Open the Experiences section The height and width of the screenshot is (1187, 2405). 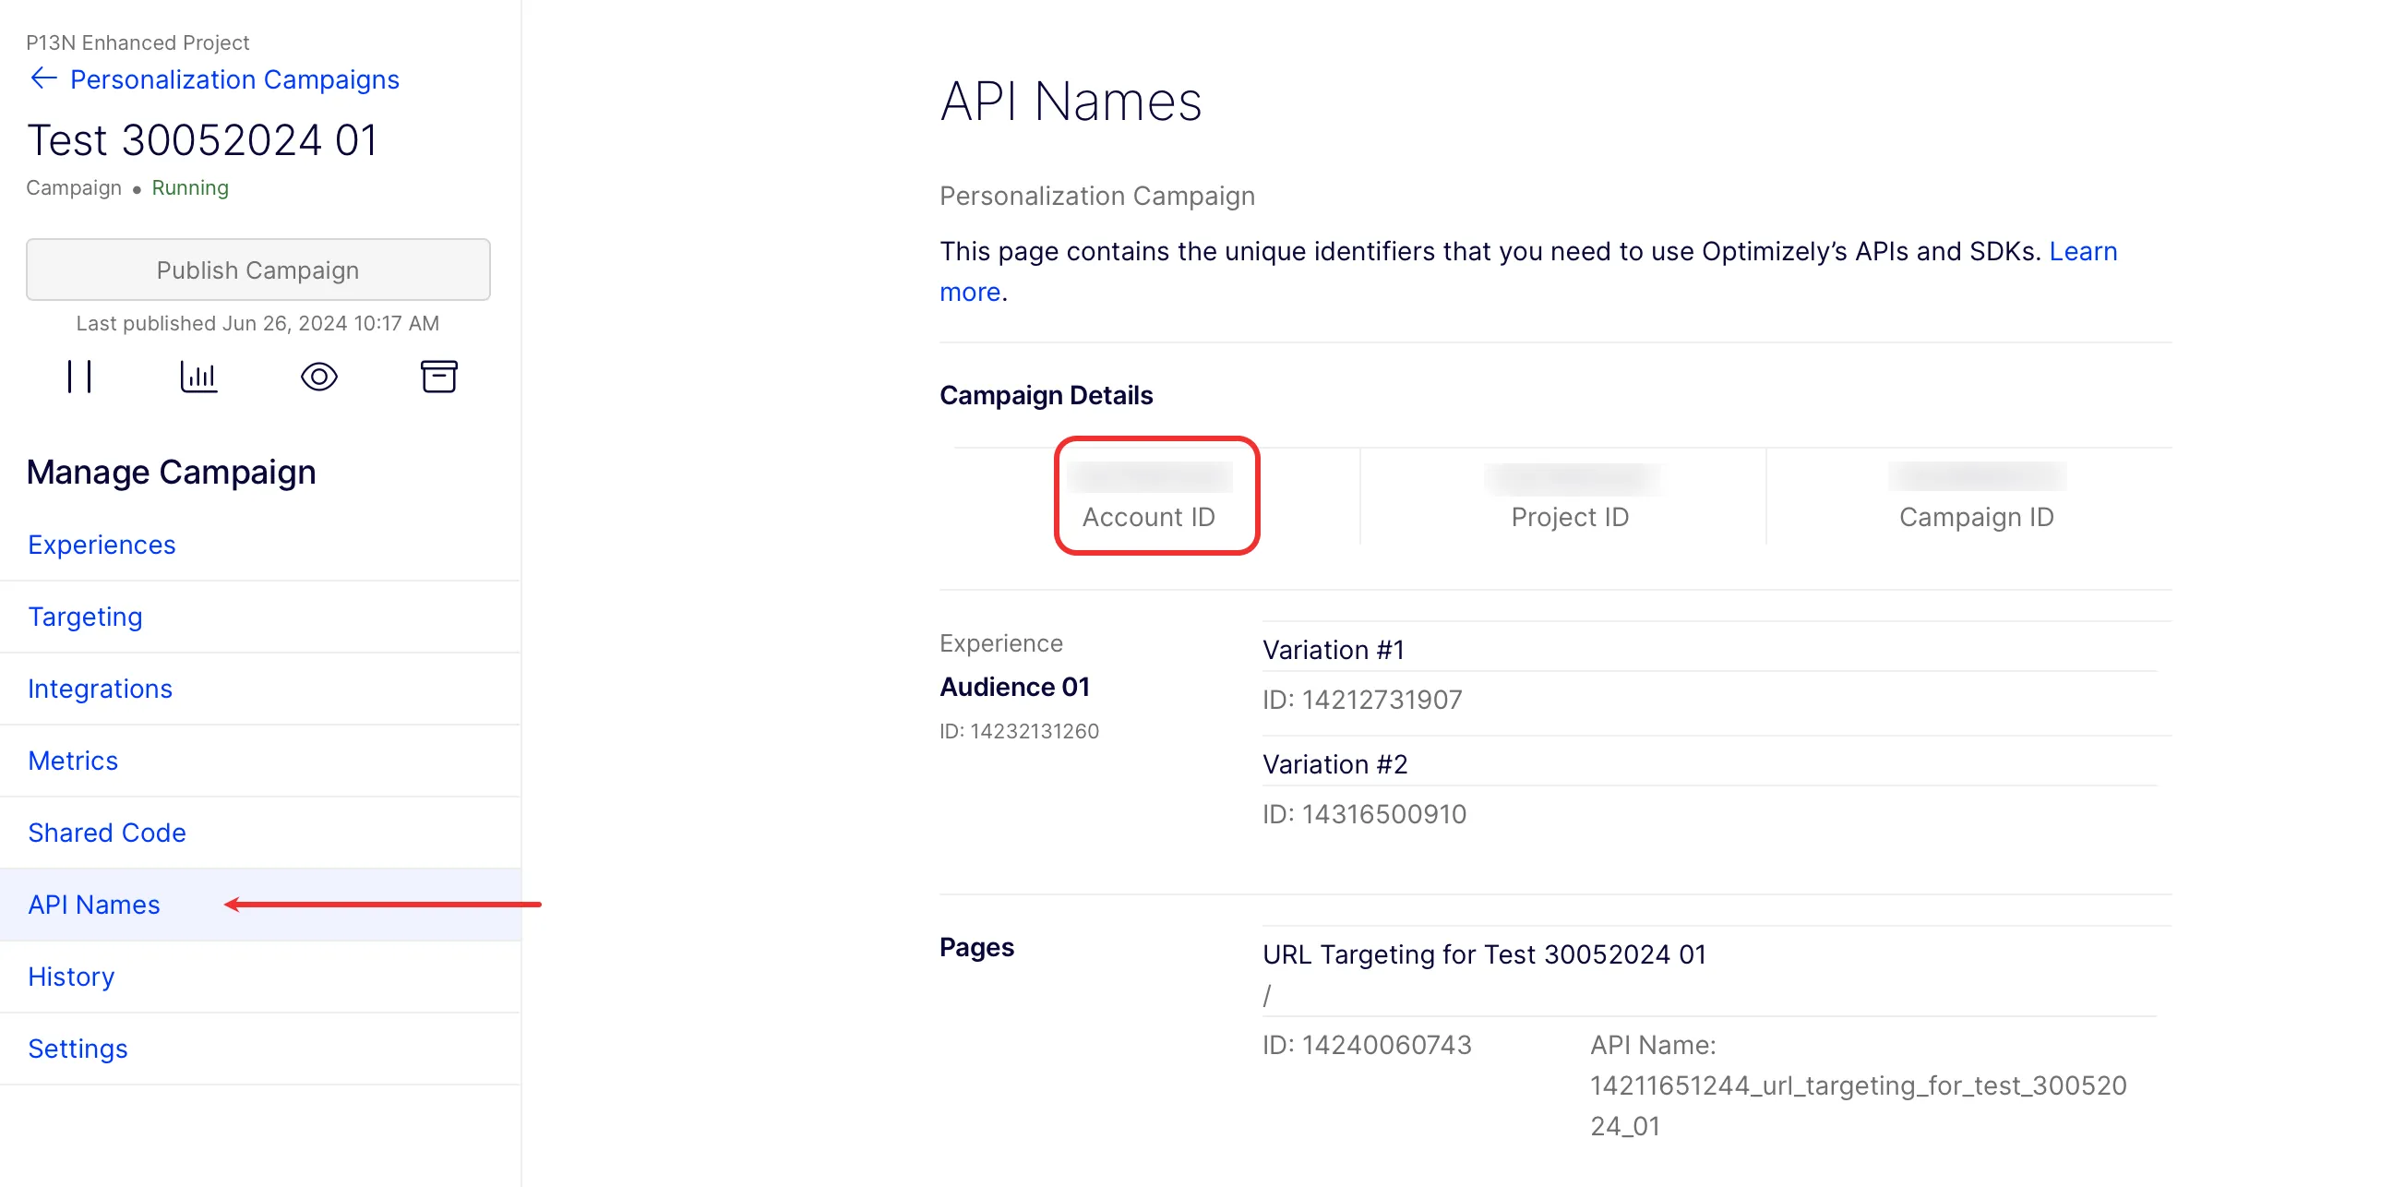click(102, 545)
